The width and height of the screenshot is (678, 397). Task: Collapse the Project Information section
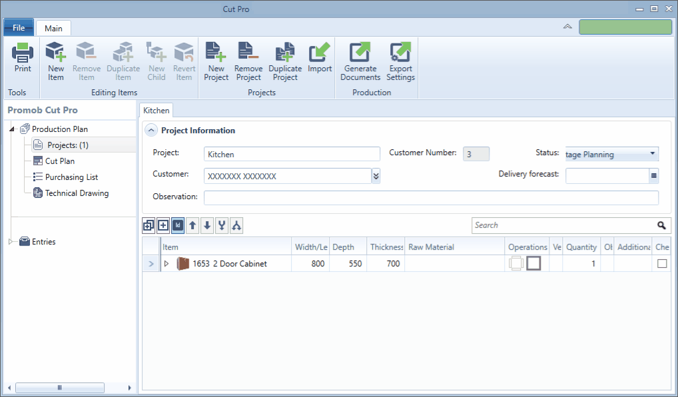click(x=151, y=131)
